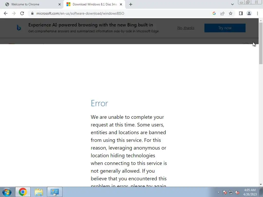The width and height of the screenshot is (263, 197).
Task: Close the Download Windows 8.1 tab
Action: 121,4
